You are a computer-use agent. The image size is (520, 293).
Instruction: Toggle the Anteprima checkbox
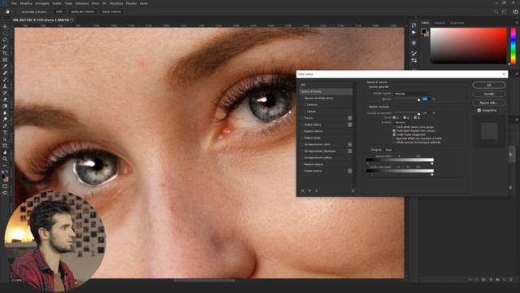(x=479, y=111)
